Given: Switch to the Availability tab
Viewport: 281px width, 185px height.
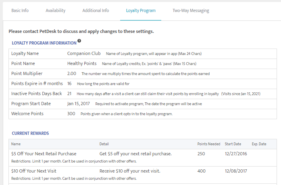Looking at the screenshot, I should click(x=55, y=10).
